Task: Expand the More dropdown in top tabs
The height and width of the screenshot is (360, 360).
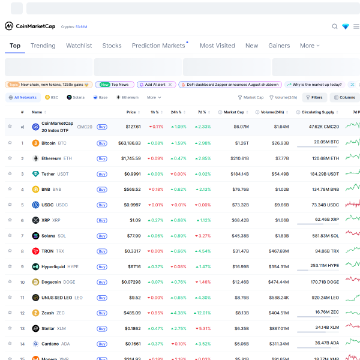Action: (x=310, y=46)
